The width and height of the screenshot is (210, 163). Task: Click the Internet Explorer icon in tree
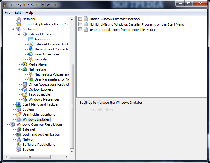(x=25, y=34)
